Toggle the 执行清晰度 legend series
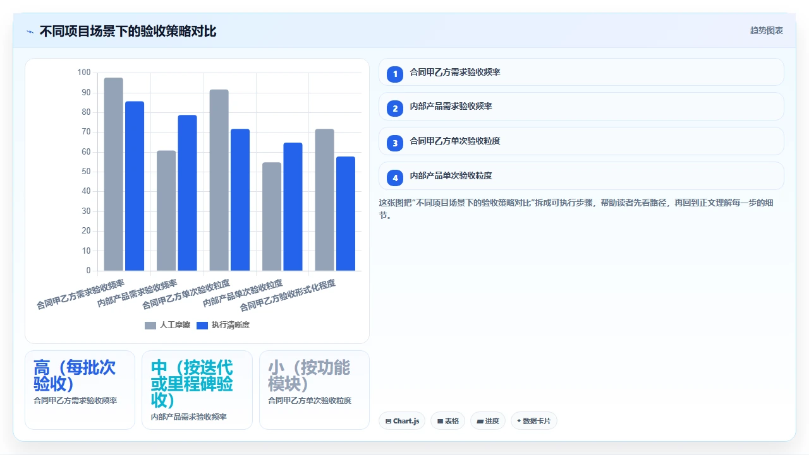The height and width of the screenshot is (455, 809). pos(223,325)
